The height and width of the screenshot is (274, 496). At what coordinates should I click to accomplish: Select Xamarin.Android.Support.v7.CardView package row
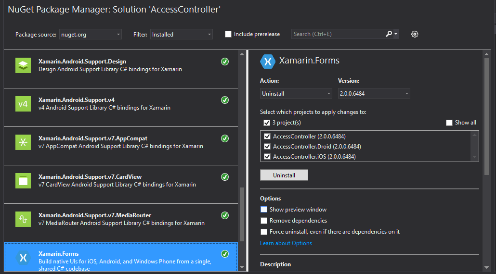point(120,185)
